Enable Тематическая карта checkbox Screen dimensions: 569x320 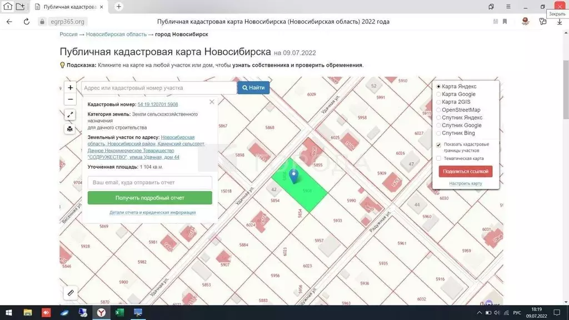(x=438, y=158)
